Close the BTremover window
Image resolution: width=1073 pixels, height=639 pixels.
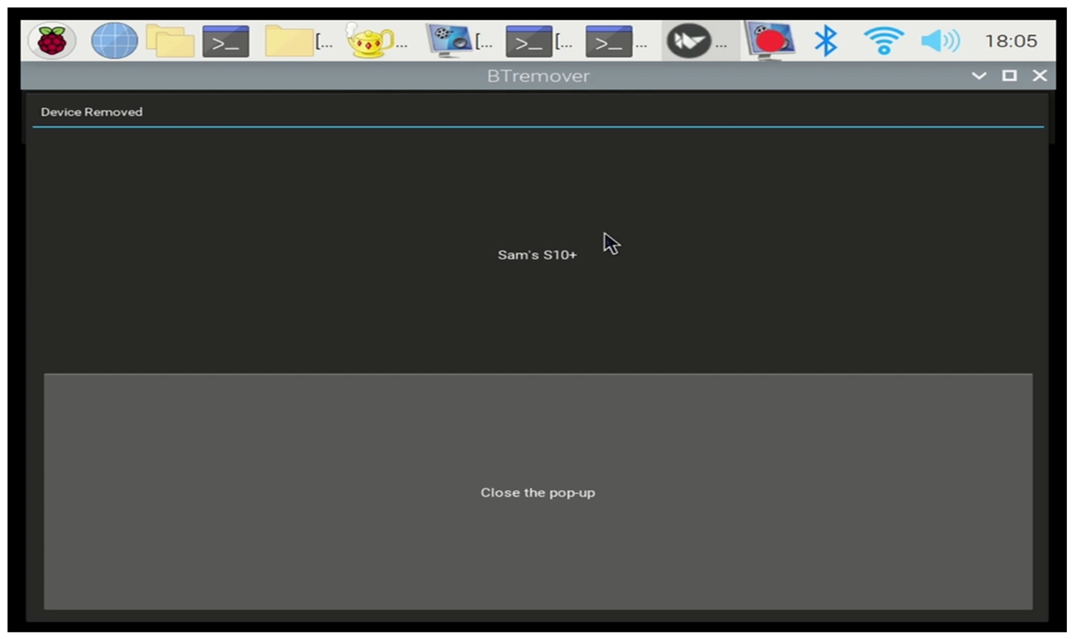coord(1039,76)
